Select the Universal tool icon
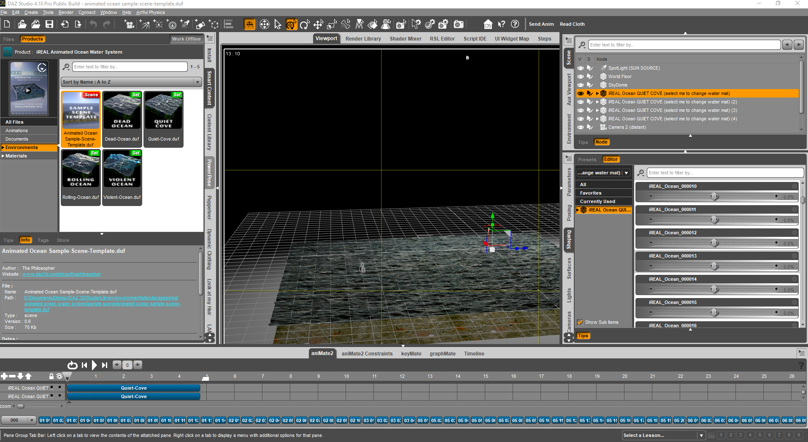This screenshot has width=808, height=442. click(291, 24)
